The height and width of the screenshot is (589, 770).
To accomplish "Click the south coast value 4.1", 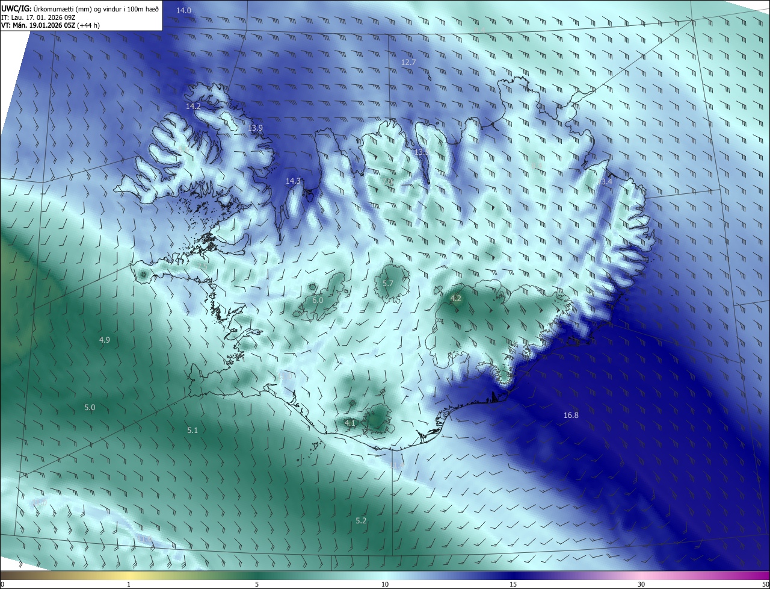I will (x=350, y=423).
